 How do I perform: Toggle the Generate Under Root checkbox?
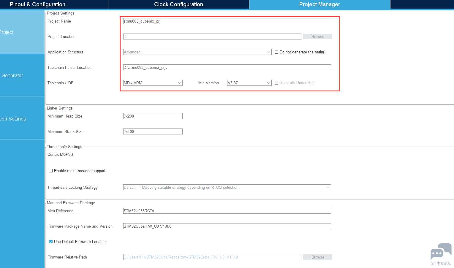276,83
